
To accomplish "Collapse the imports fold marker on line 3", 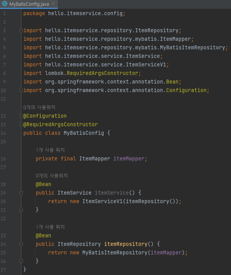I will coord(21,31).
